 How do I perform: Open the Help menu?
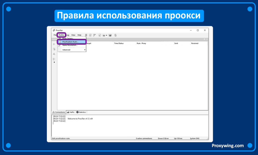point(79,35)
